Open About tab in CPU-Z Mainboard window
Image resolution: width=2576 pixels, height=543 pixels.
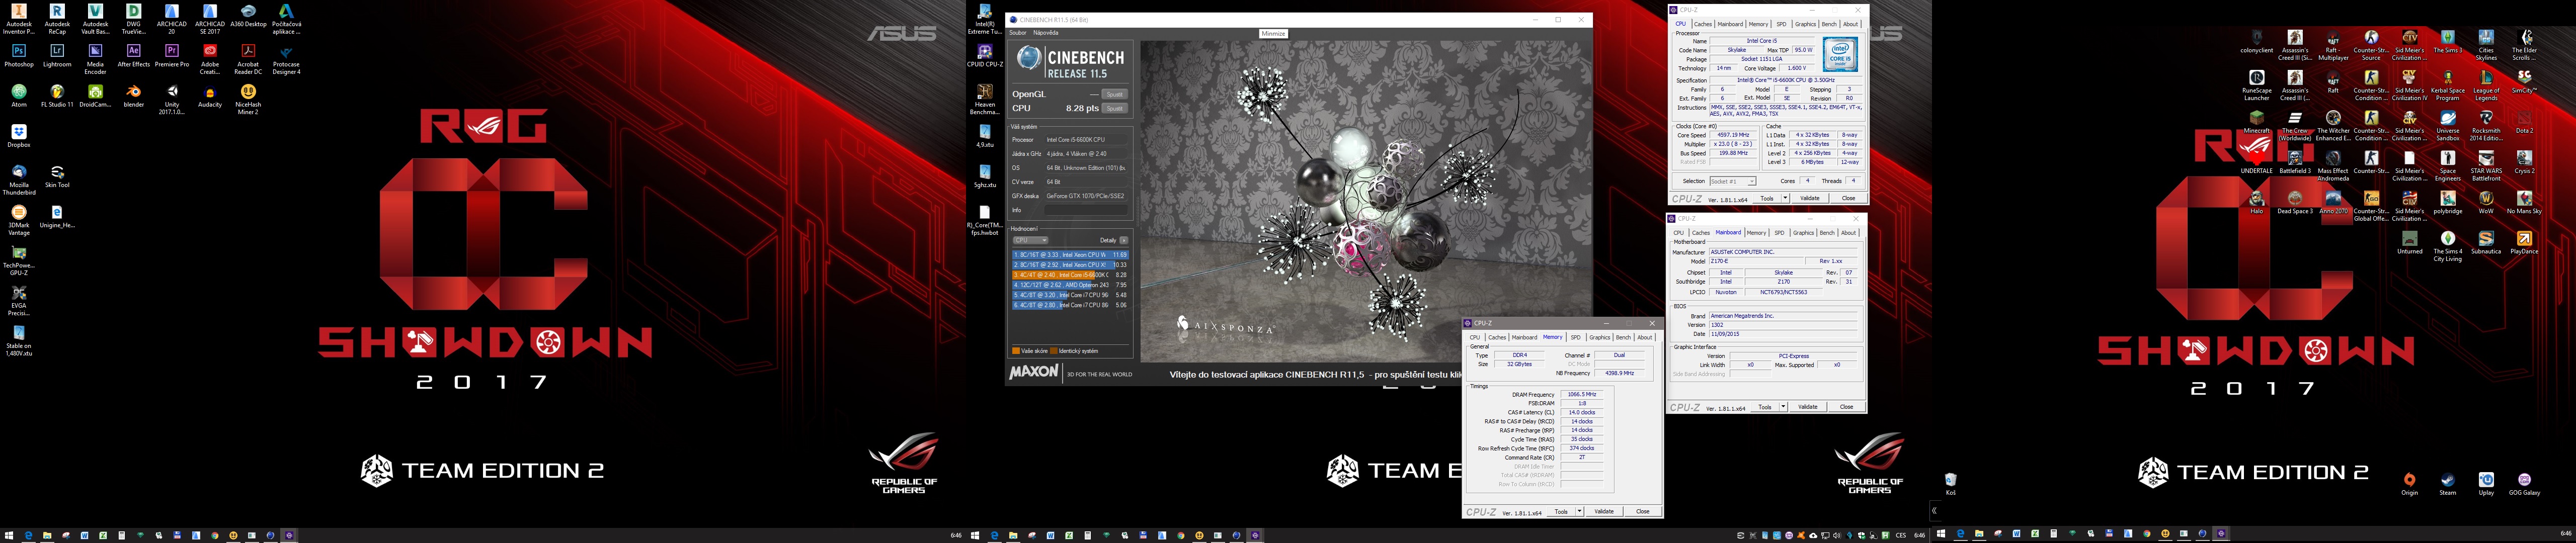pos(1849,233)
